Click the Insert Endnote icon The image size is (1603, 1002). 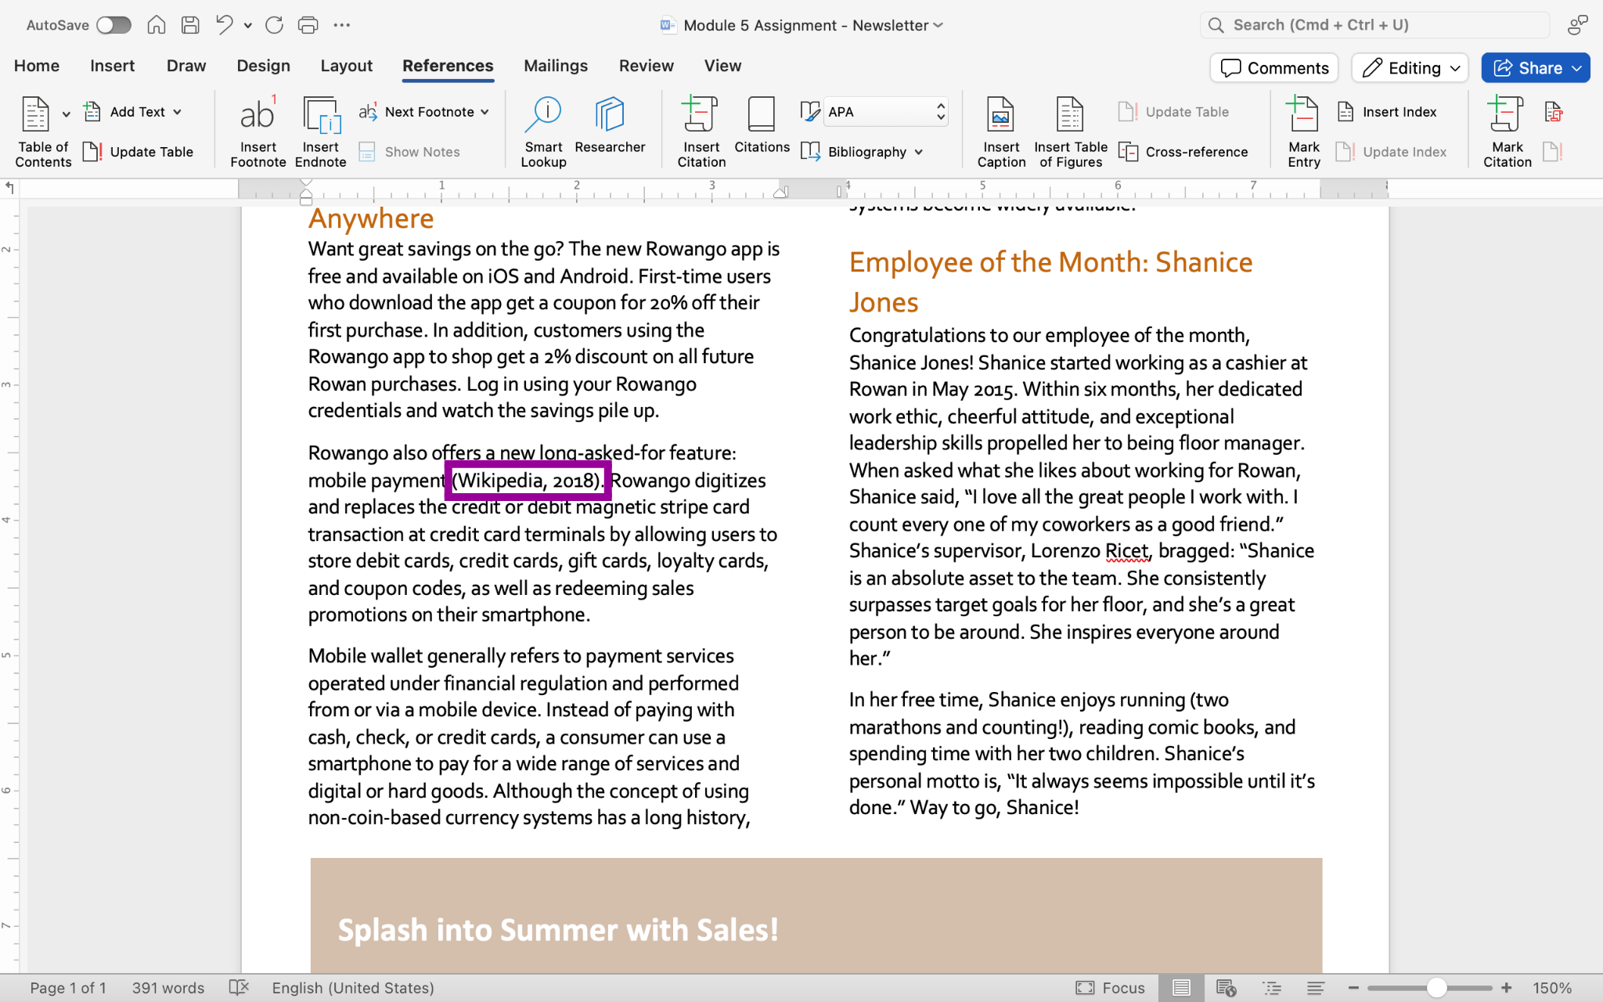tap(322, 114)
